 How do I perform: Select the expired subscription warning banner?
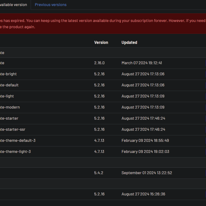coord(103,23)
